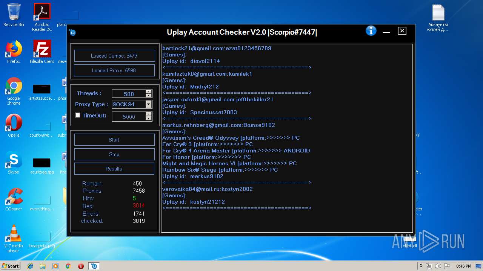
Task: Click the Uplay logo in the window title bar
Action: click(72, 32)
